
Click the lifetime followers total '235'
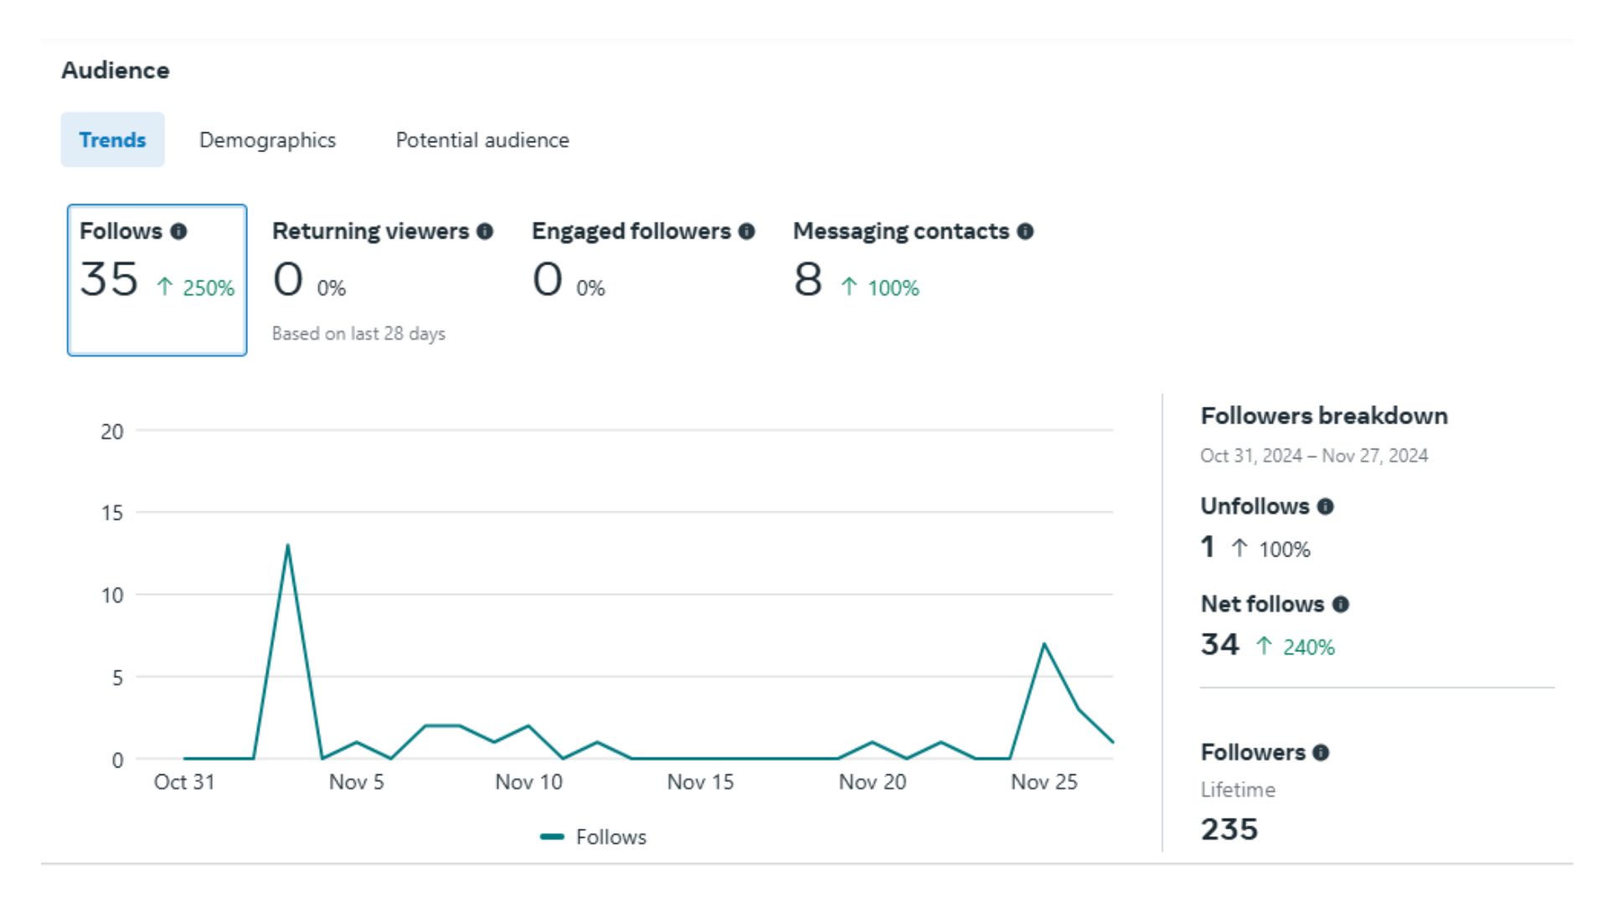1229,830
